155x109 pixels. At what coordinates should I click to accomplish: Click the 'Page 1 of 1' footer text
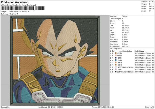[150, 107]
